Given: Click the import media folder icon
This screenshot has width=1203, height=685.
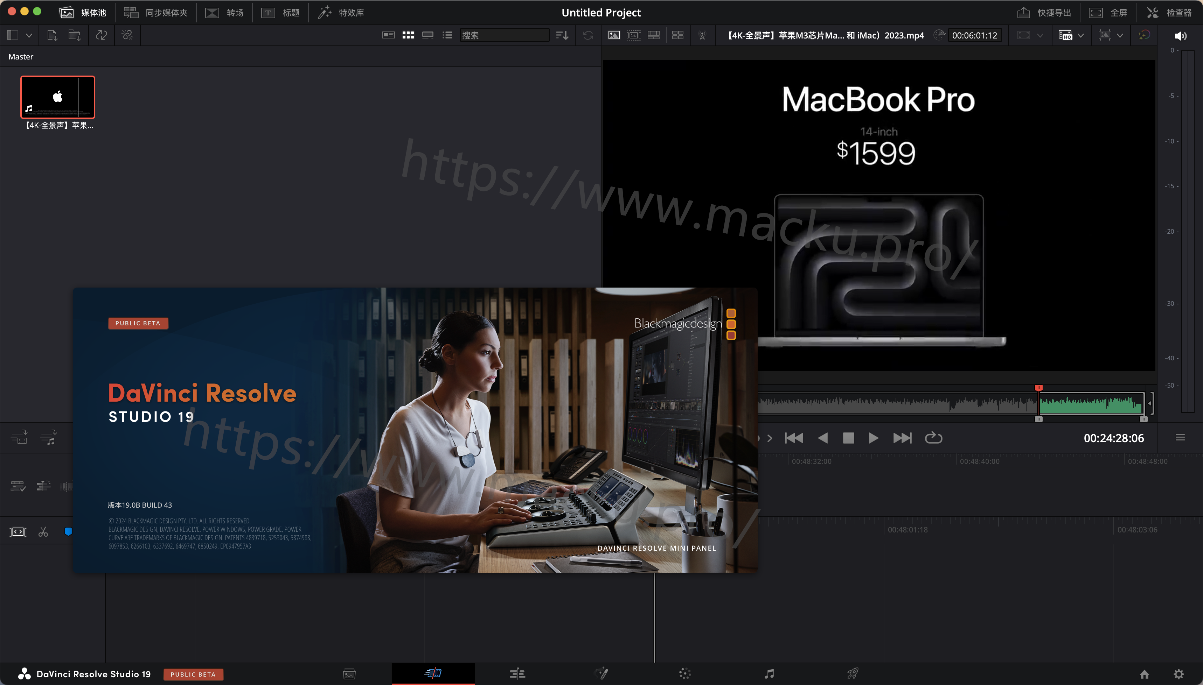Looking at the screenshot, I should point(74,35).
